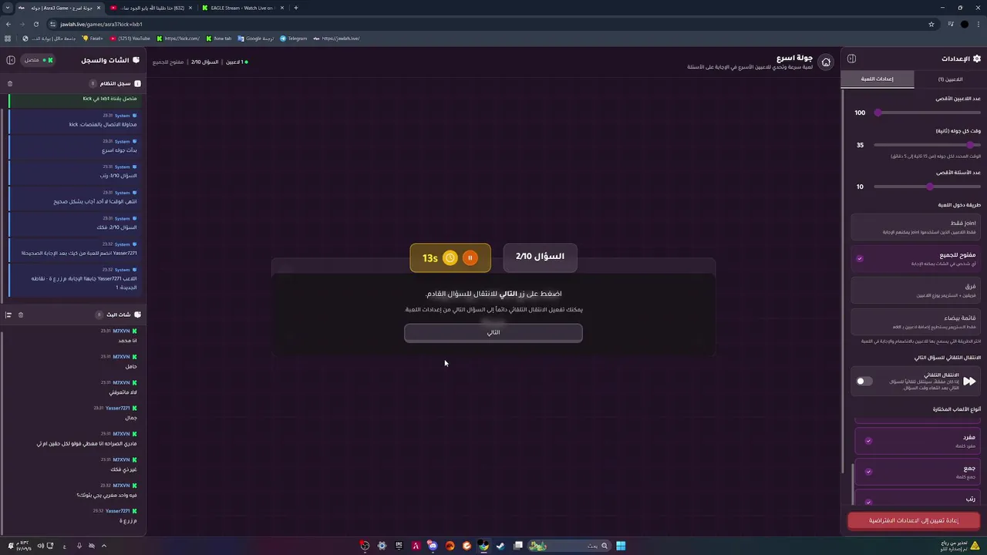Open the kick.com bookmark
This screenshot has width=987, height=555.
(x=178, y=39)
